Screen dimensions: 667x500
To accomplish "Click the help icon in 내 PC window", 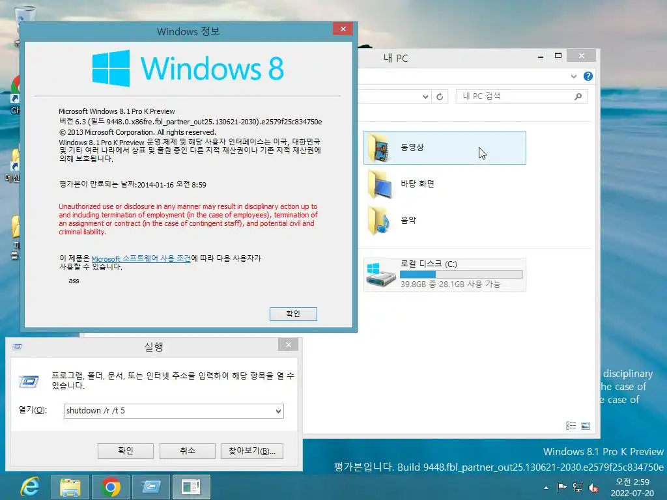I will tap(588, 76).
